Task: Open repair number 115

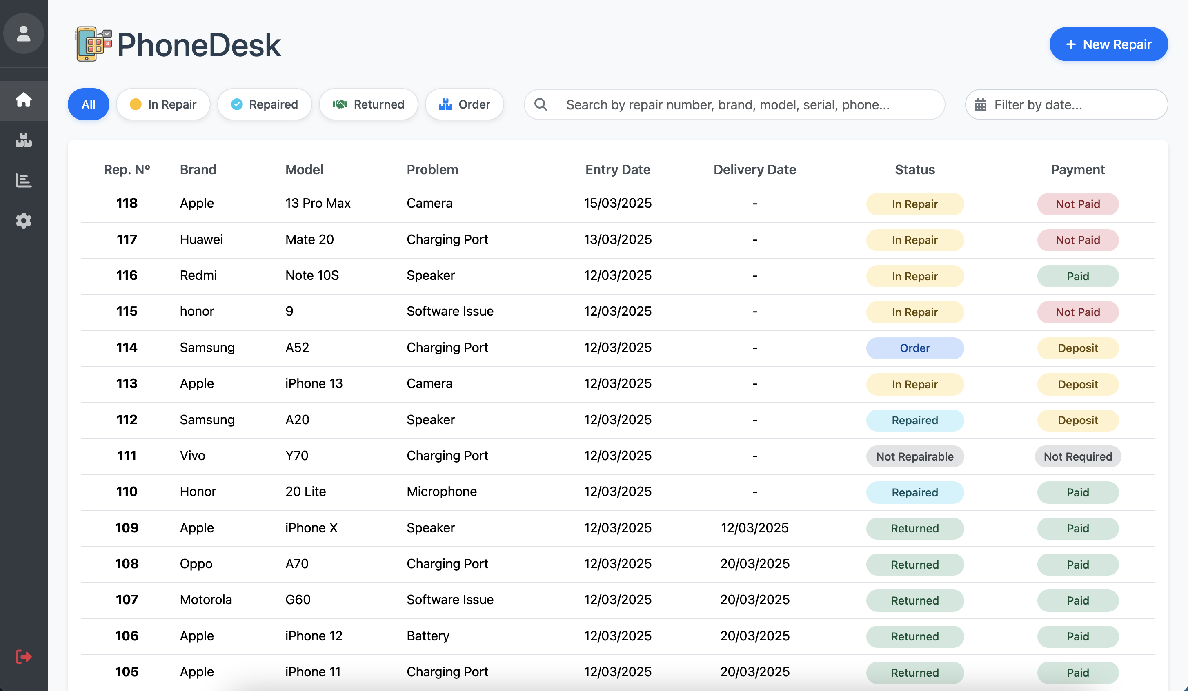Action: click(x=618, y=312)
